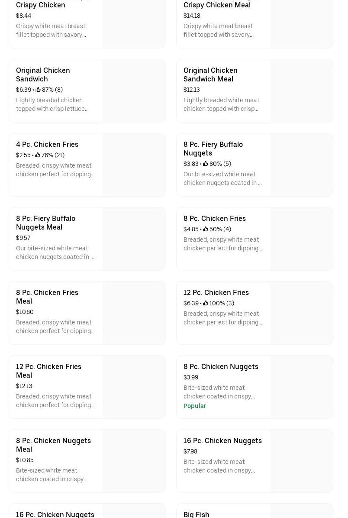
Task: Select the 8 Pc. Fiery Buffalo Nuggets Meal title
Action: [45, 223]
